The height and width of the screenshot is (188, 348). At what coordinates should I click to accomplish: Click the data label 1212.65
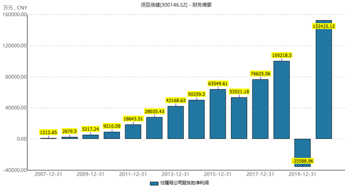[x=48, y=132]
